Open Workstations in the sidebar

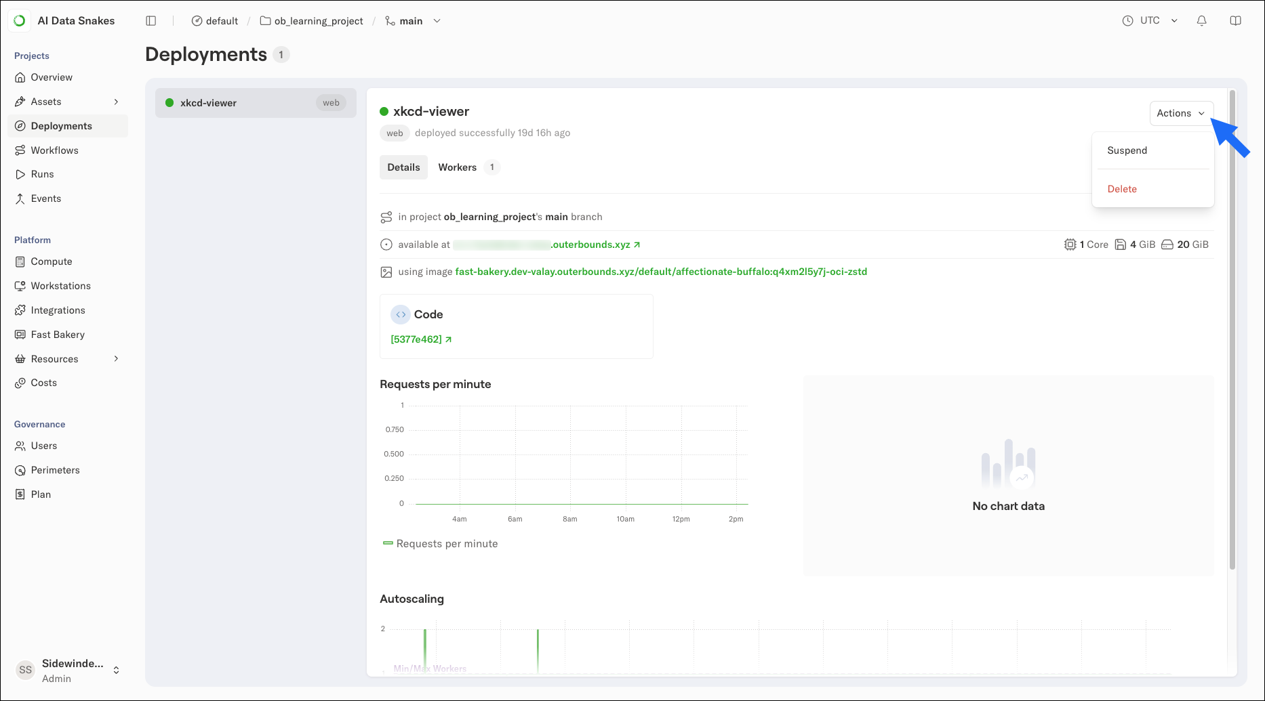point(68,286)
